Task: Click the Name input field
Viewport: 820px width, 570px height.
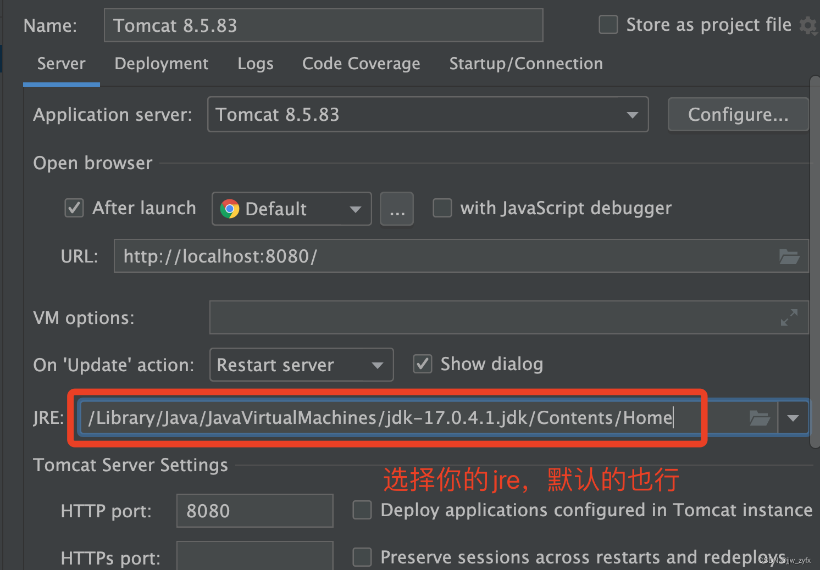Action: tap(324, 25)
